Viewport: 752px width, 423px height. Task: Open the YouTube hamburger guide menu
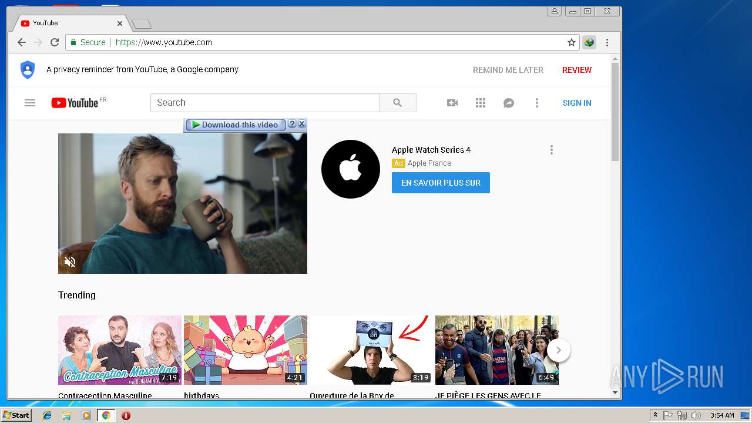tap(30, 103)
